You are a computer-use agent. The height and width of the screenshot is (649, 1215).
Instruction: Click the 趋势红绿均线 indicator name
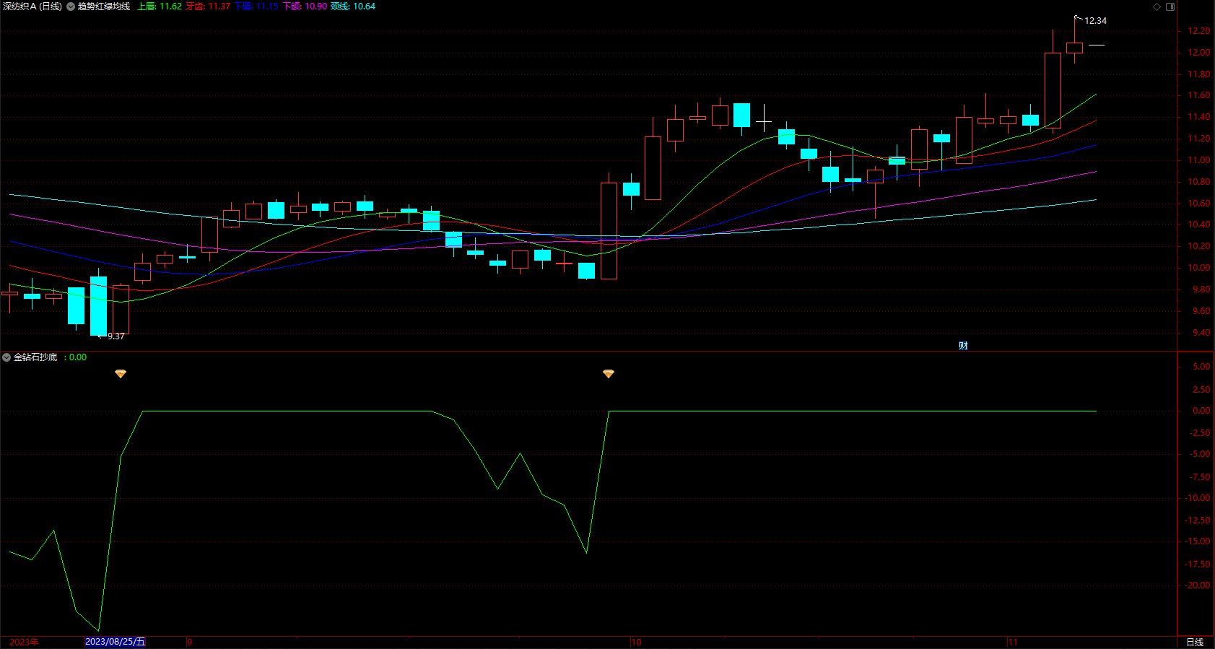(x=104, y=6)
